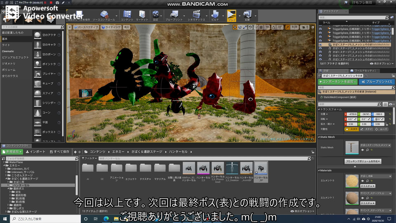
Task: Toggle visibility of TriggerSphere_石橋洞窟4 actor
Action: (x=320, y=40)
